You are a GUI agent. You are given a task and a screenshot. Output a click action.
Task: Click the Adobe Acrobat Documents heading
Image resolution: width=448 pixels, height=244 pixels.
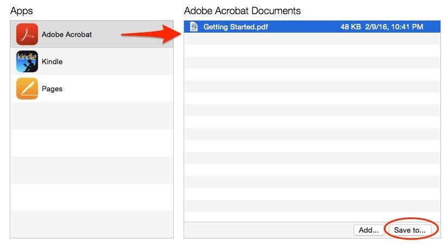click(242, 11)
